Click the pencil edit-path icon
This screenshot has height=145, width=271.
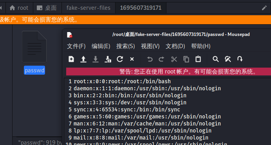click(264, 8)
